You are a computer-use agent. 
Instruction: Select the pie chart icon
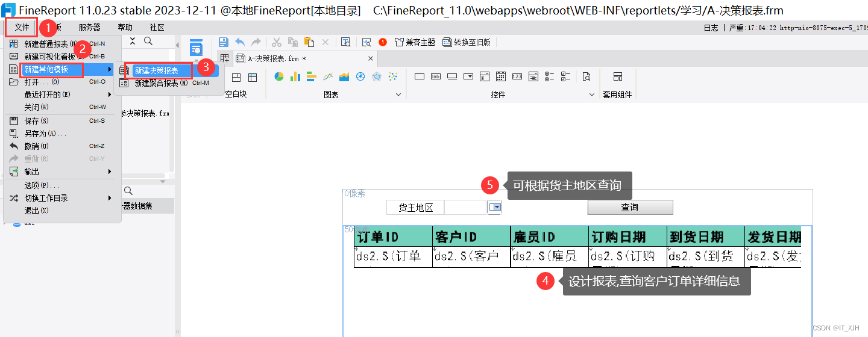279,76
